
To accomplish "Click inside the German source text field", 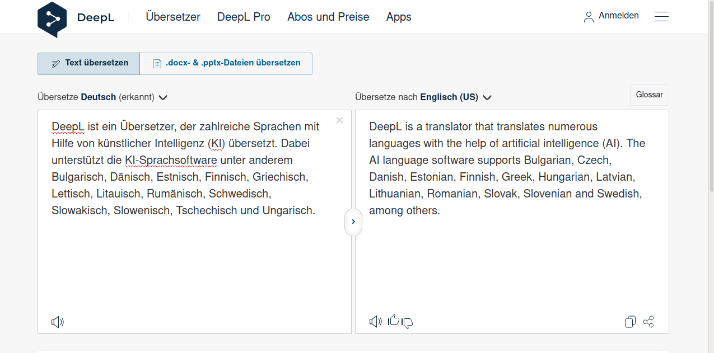I will coord(194,222).
